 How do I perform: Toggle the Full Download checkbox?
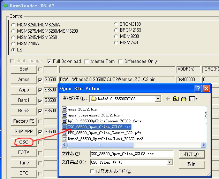tap(49, 62)
